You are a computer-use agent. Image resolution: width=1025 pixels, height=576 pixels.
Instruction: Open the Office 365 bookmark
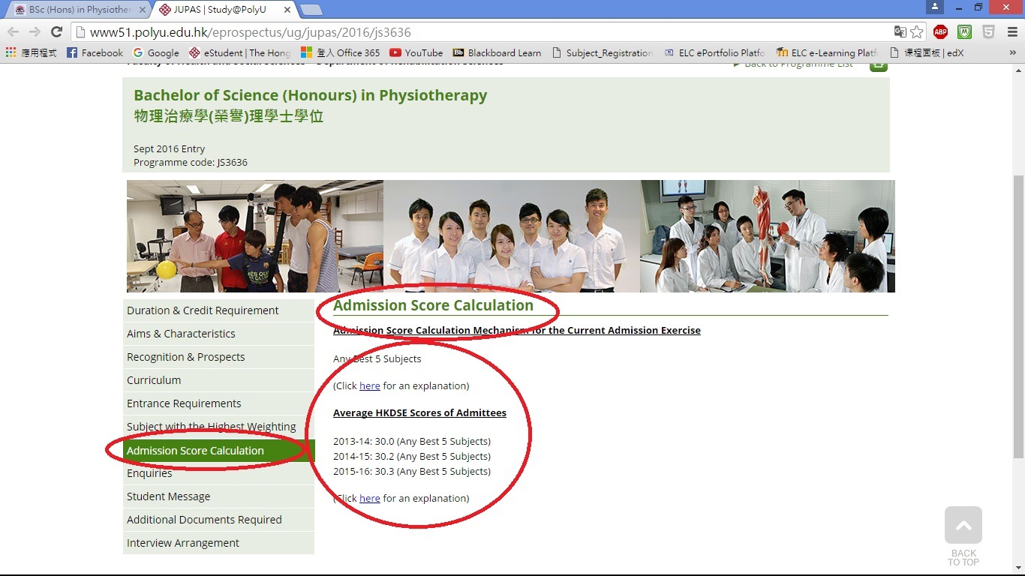coord(340,52)
